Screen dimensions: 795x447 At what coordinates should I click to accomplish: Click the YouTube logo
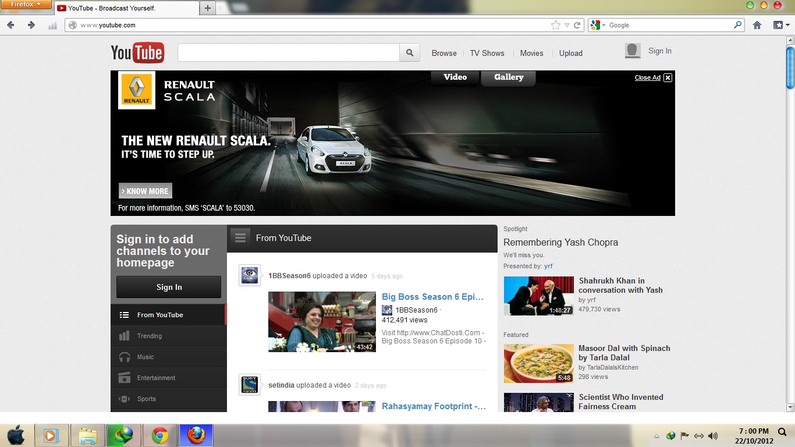(x=137, y=52)
